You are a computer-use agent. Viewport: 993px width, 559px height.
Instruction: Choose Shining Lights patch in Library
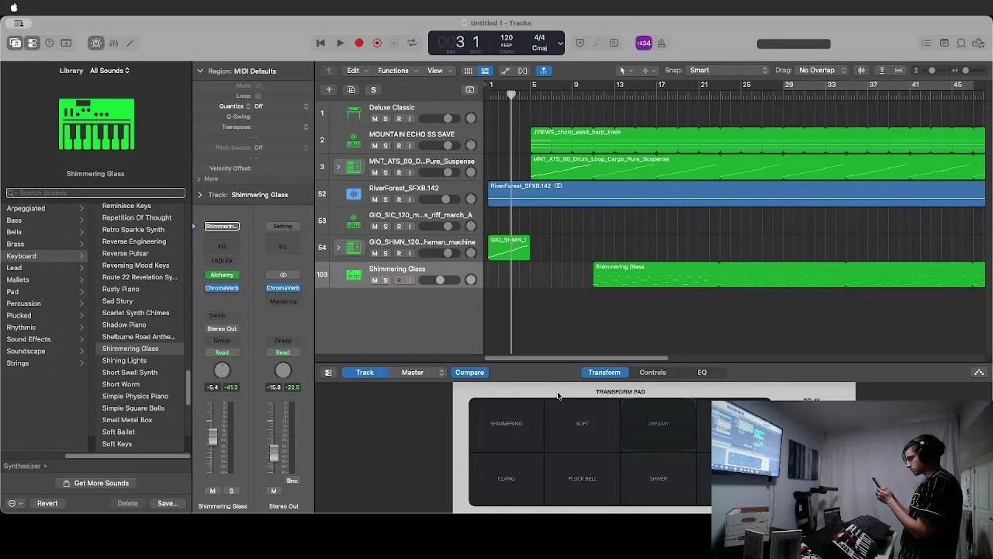124,360
